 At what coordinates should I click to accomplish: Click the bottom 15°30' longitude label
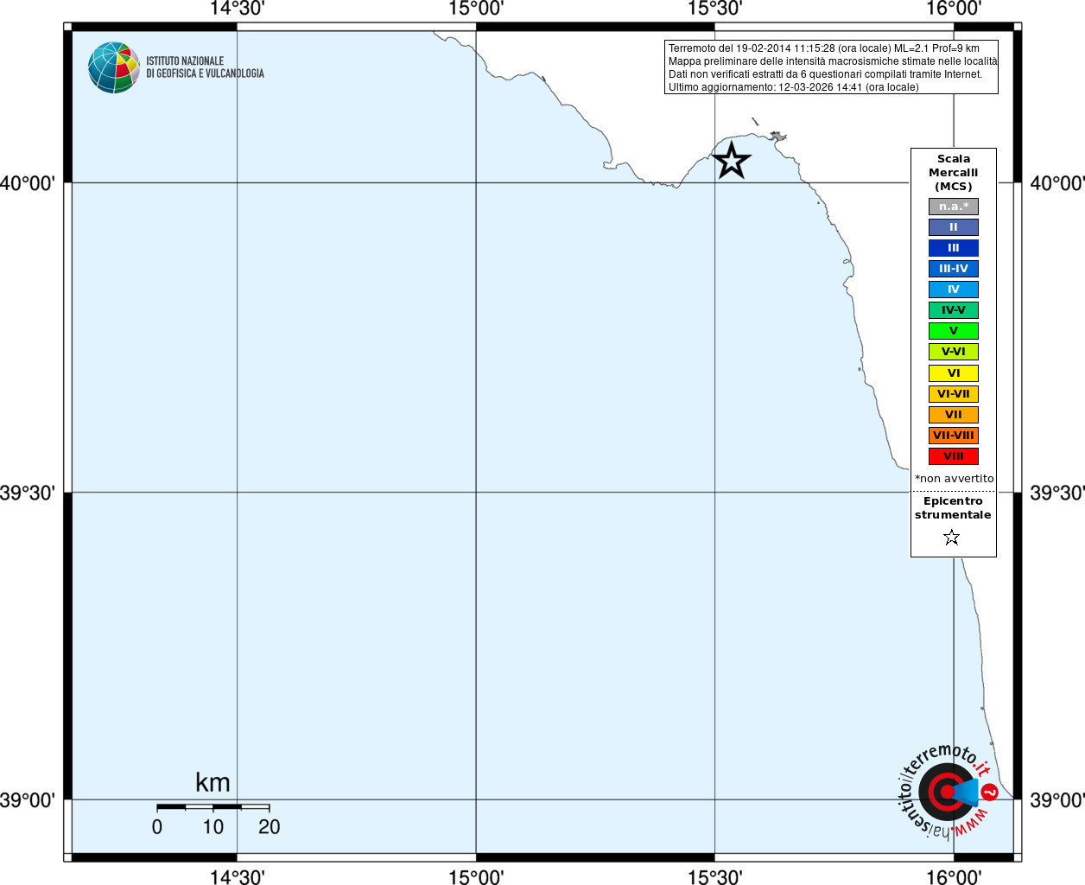point(714,877)
